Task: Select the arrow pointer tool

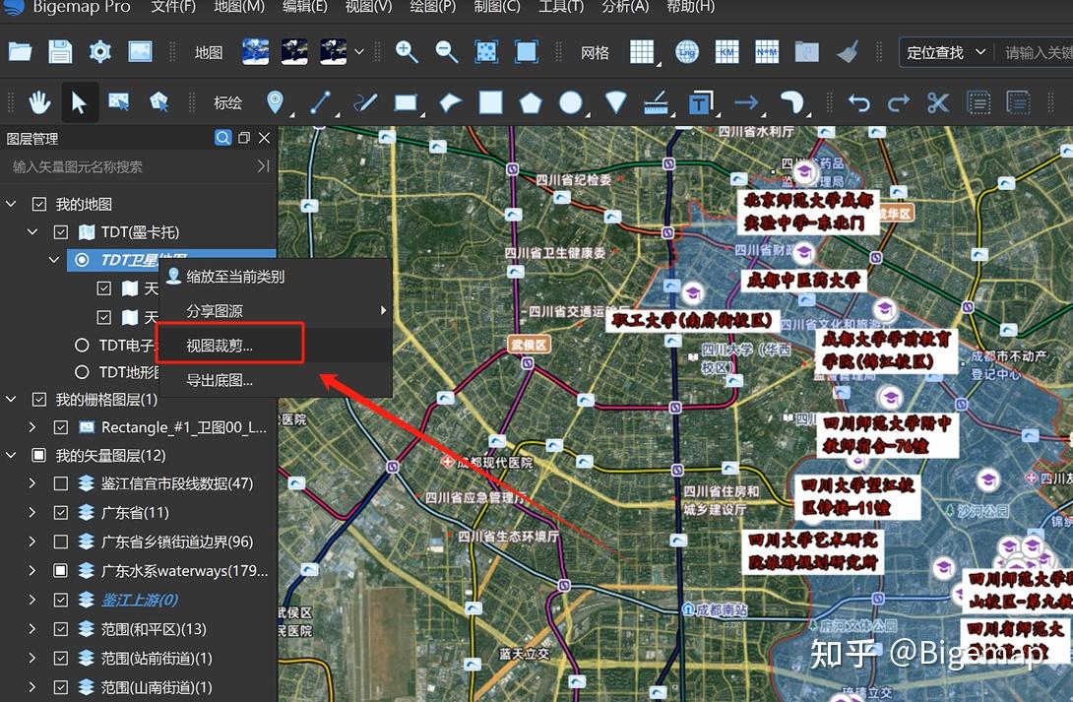Action: [79, 102]
